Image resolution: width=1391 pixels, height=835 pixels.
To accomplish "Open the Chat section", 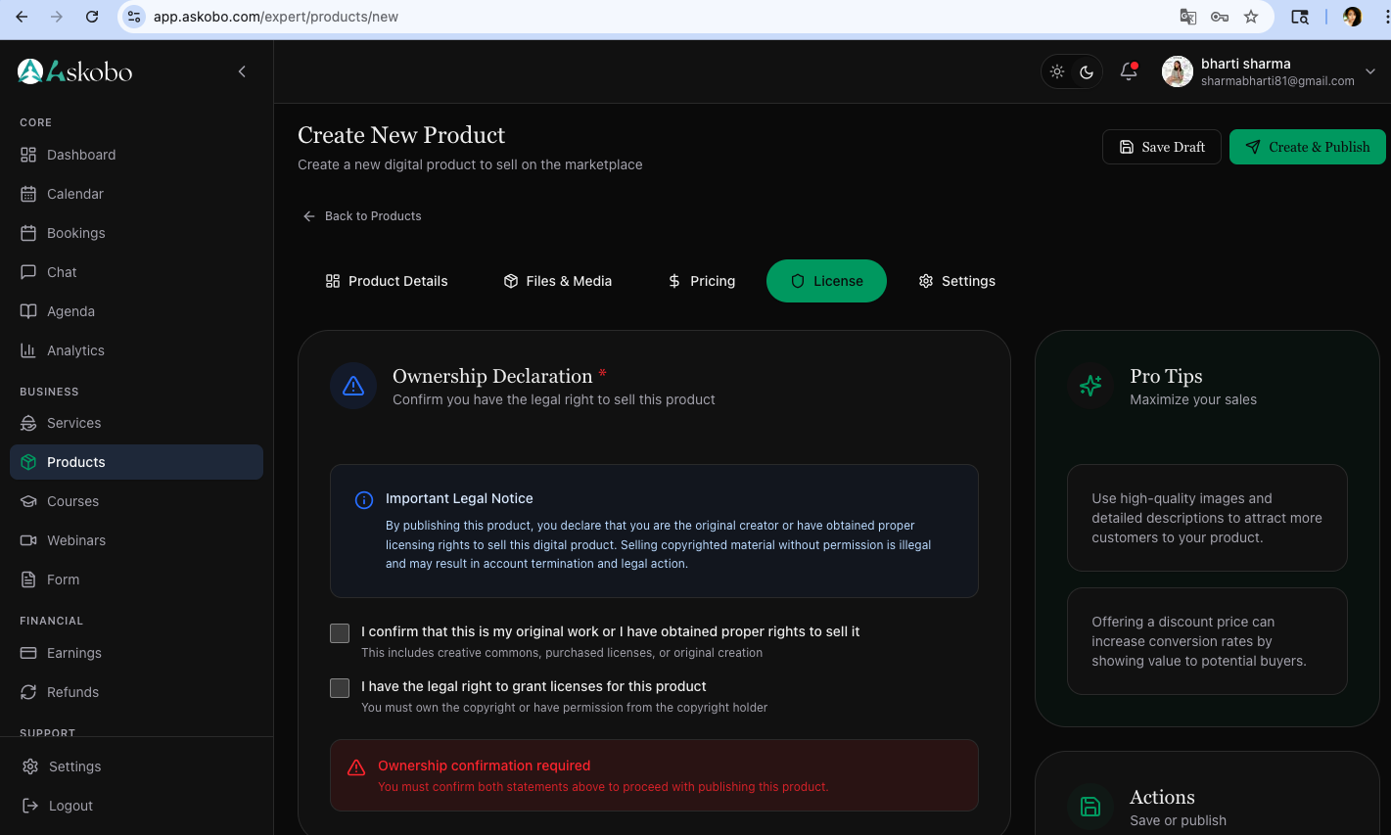I will point(61,272).
